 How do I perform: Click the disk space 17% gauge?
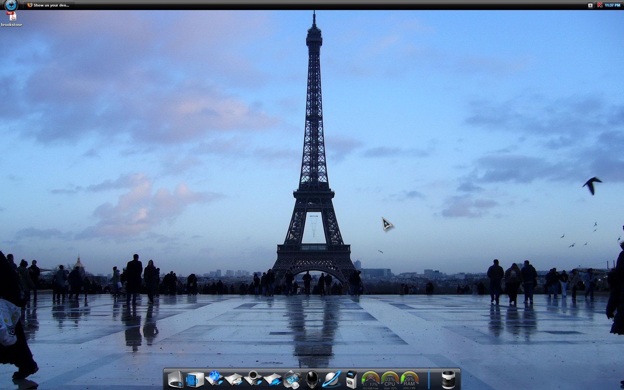[x=370, y=380]
